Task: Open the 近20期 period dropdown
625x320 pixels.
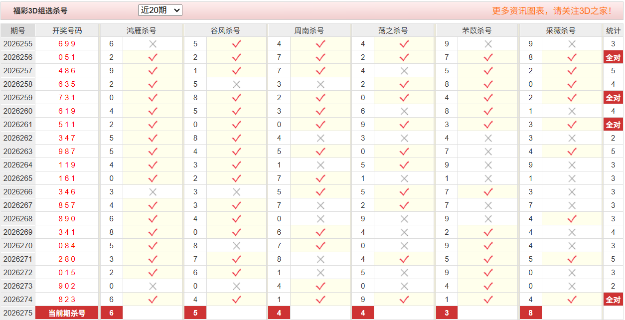Action: [160, 10]
